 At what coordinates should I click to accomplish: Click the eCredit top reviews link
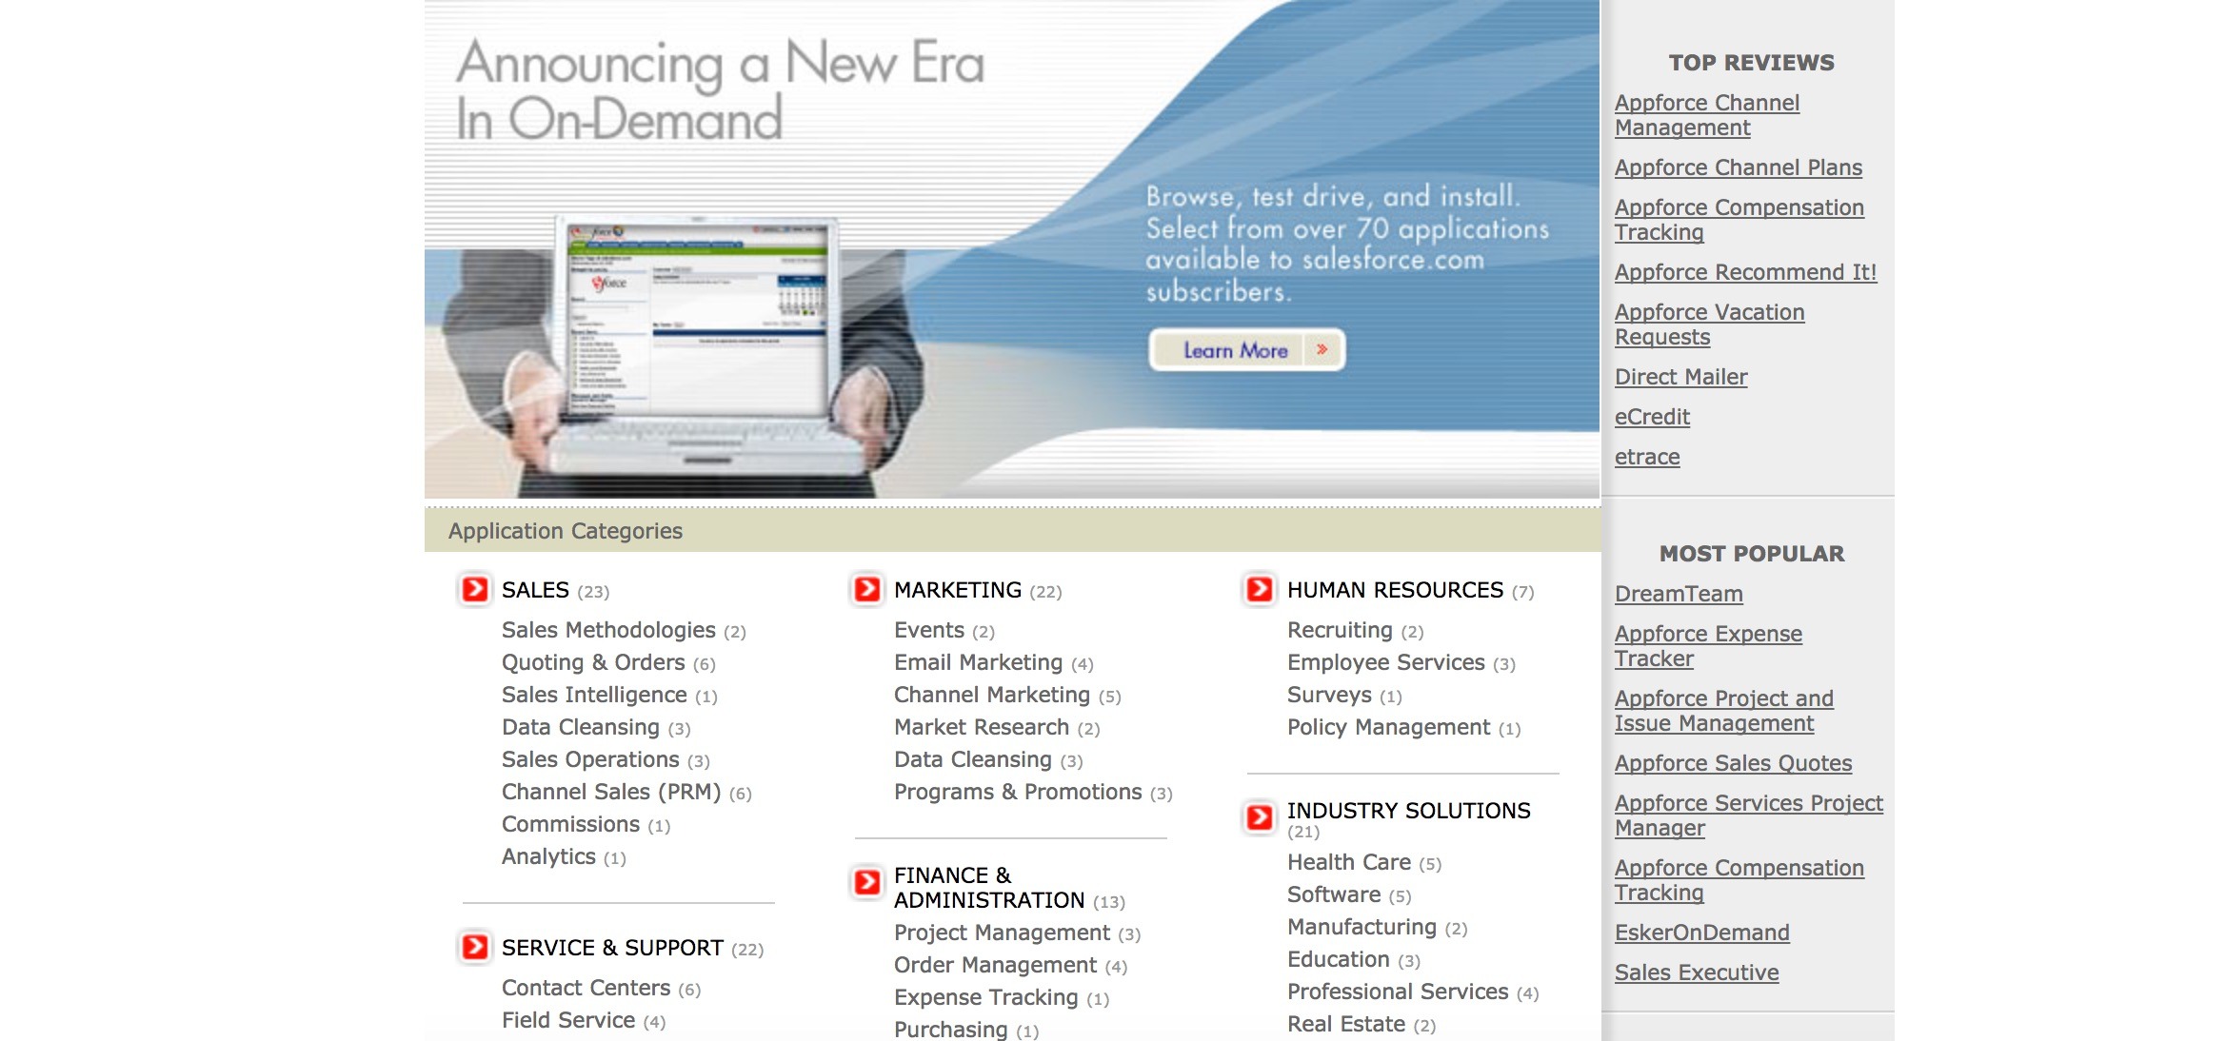click(1651, 416)
